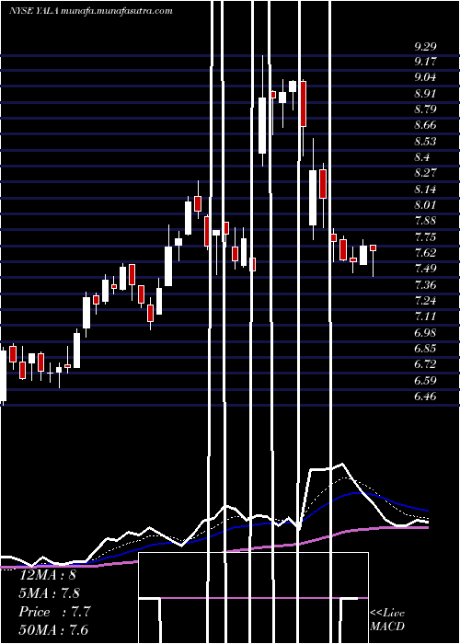This screenshot has width=460, height=644.
Task: Click the 8.79 price axis label
Action: 425,109
